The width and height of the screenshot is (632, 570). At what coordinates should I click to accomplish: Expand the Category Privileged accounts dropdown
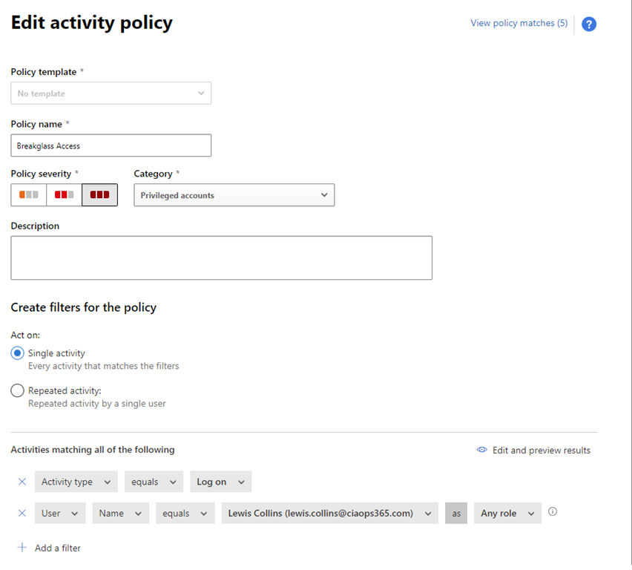[234, 195]
